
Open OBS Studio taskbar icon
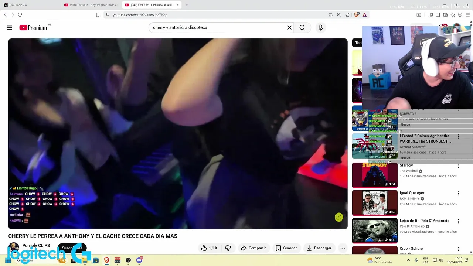(x=128, y=260)
